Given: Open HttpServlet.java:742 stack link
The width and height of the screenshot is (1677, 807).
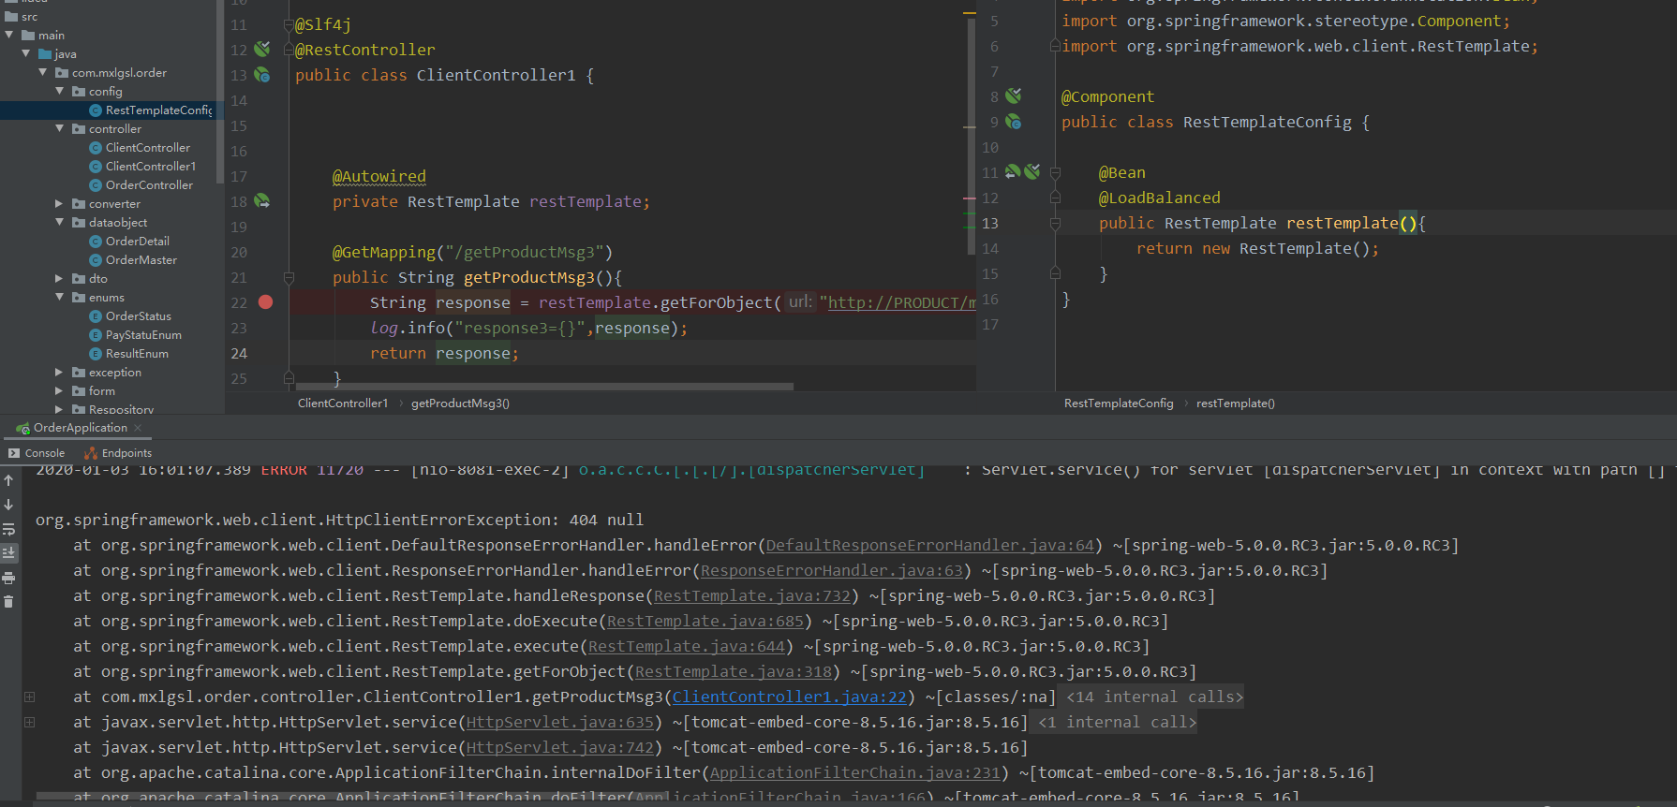Looking at the screenshot, I should tap(559, 747).
